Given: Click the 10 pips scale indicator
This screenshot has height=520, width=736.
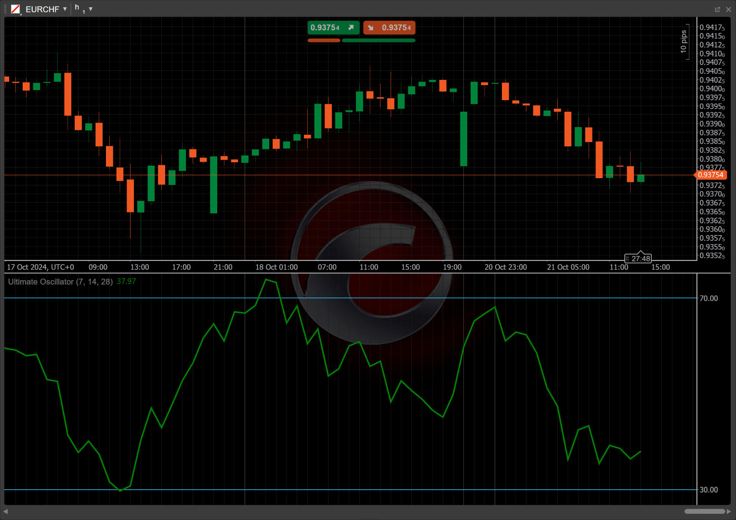Looking at the screenshot, I should pos(684,42).
